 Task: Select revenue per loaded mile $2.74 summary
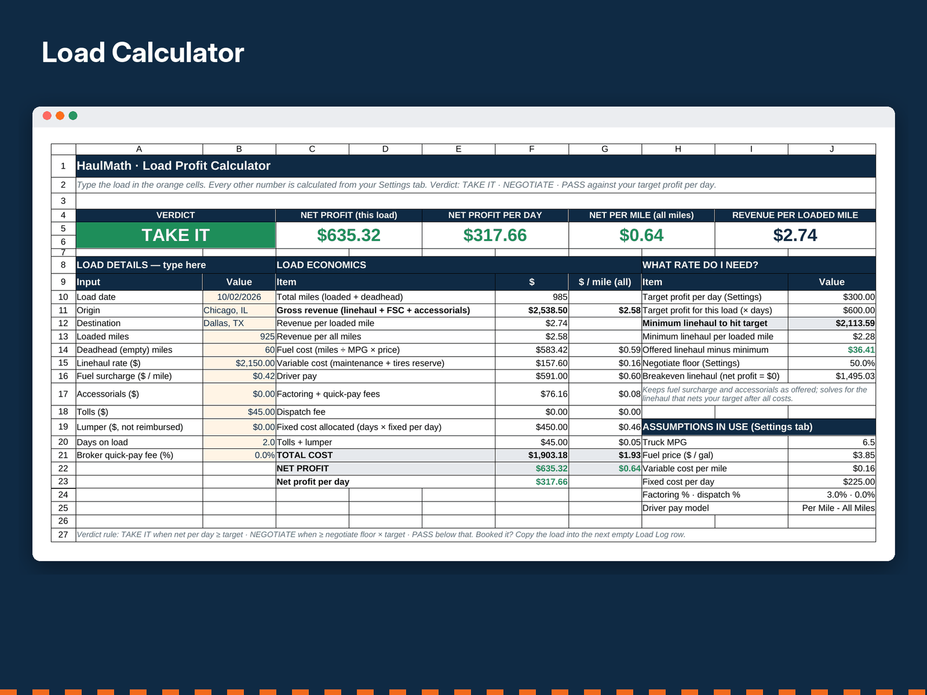(795, 235)
